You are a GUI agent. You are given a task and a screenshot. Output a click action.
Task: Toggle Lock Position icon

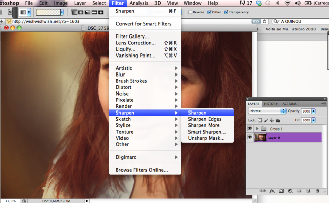coord(272,120)
